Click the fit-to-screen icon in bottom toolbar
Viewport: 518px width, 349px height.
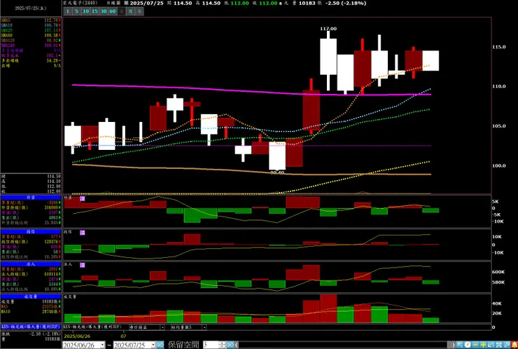coord(499,345)
